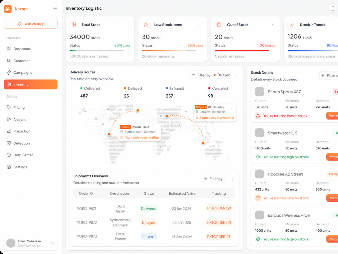Click the Nexora logo icon
Viewport: 338px width, 254px height.
point(8,9)
